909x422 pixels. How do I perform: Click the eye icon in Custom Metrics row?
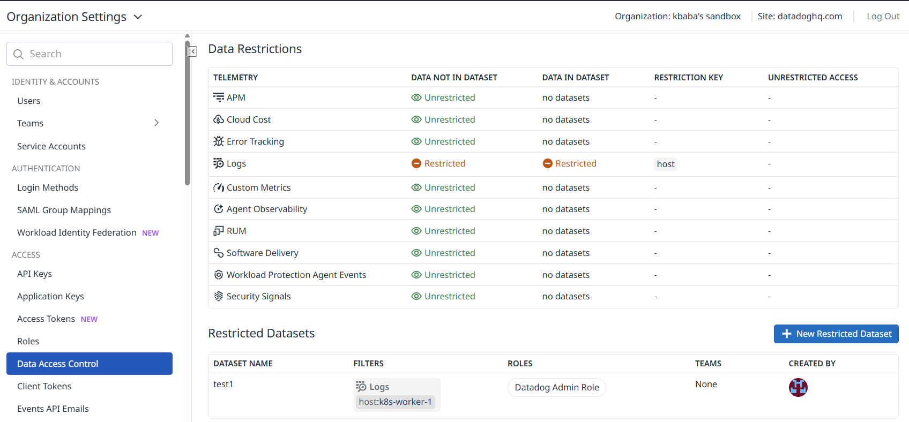(x=416, y=187)
